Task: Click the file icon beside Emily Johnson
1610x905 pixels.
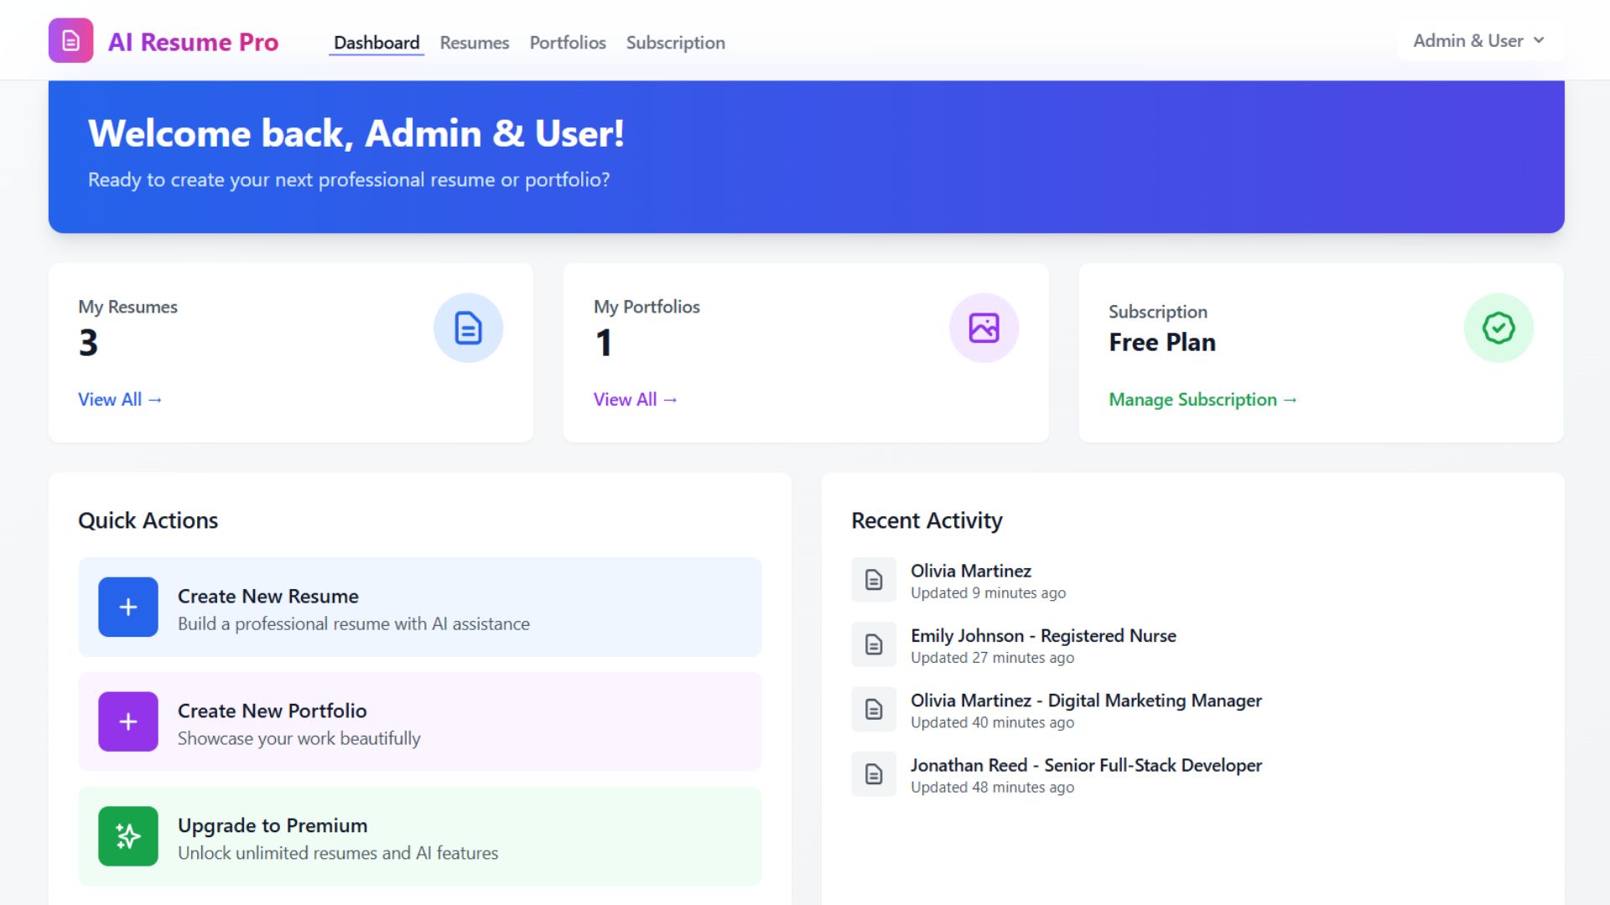Action: pos(874,644)
